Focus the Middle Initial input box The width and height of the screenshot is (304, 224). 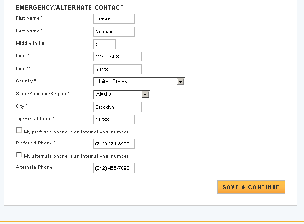point(104,44)
